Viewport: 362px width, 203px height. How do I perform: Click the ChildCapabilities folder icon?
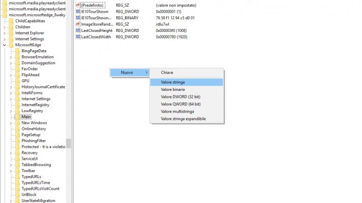point(11,21)
